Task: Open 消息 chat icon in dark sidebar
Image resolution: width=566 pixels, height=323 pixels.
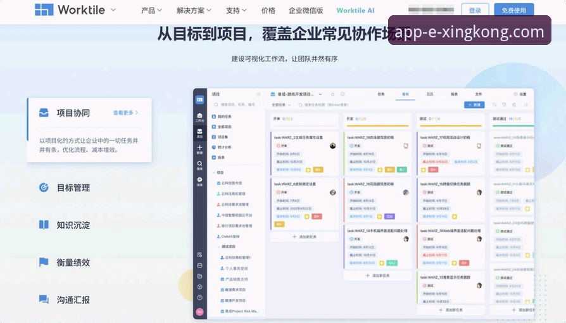Action: [x=199, y=181]
